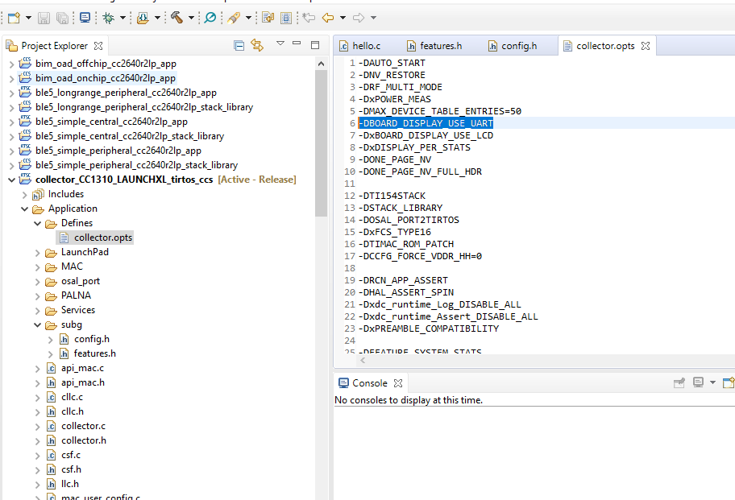Click the Back navigation yellow arrow
735x500 pixels.
[x=328, y=17]
